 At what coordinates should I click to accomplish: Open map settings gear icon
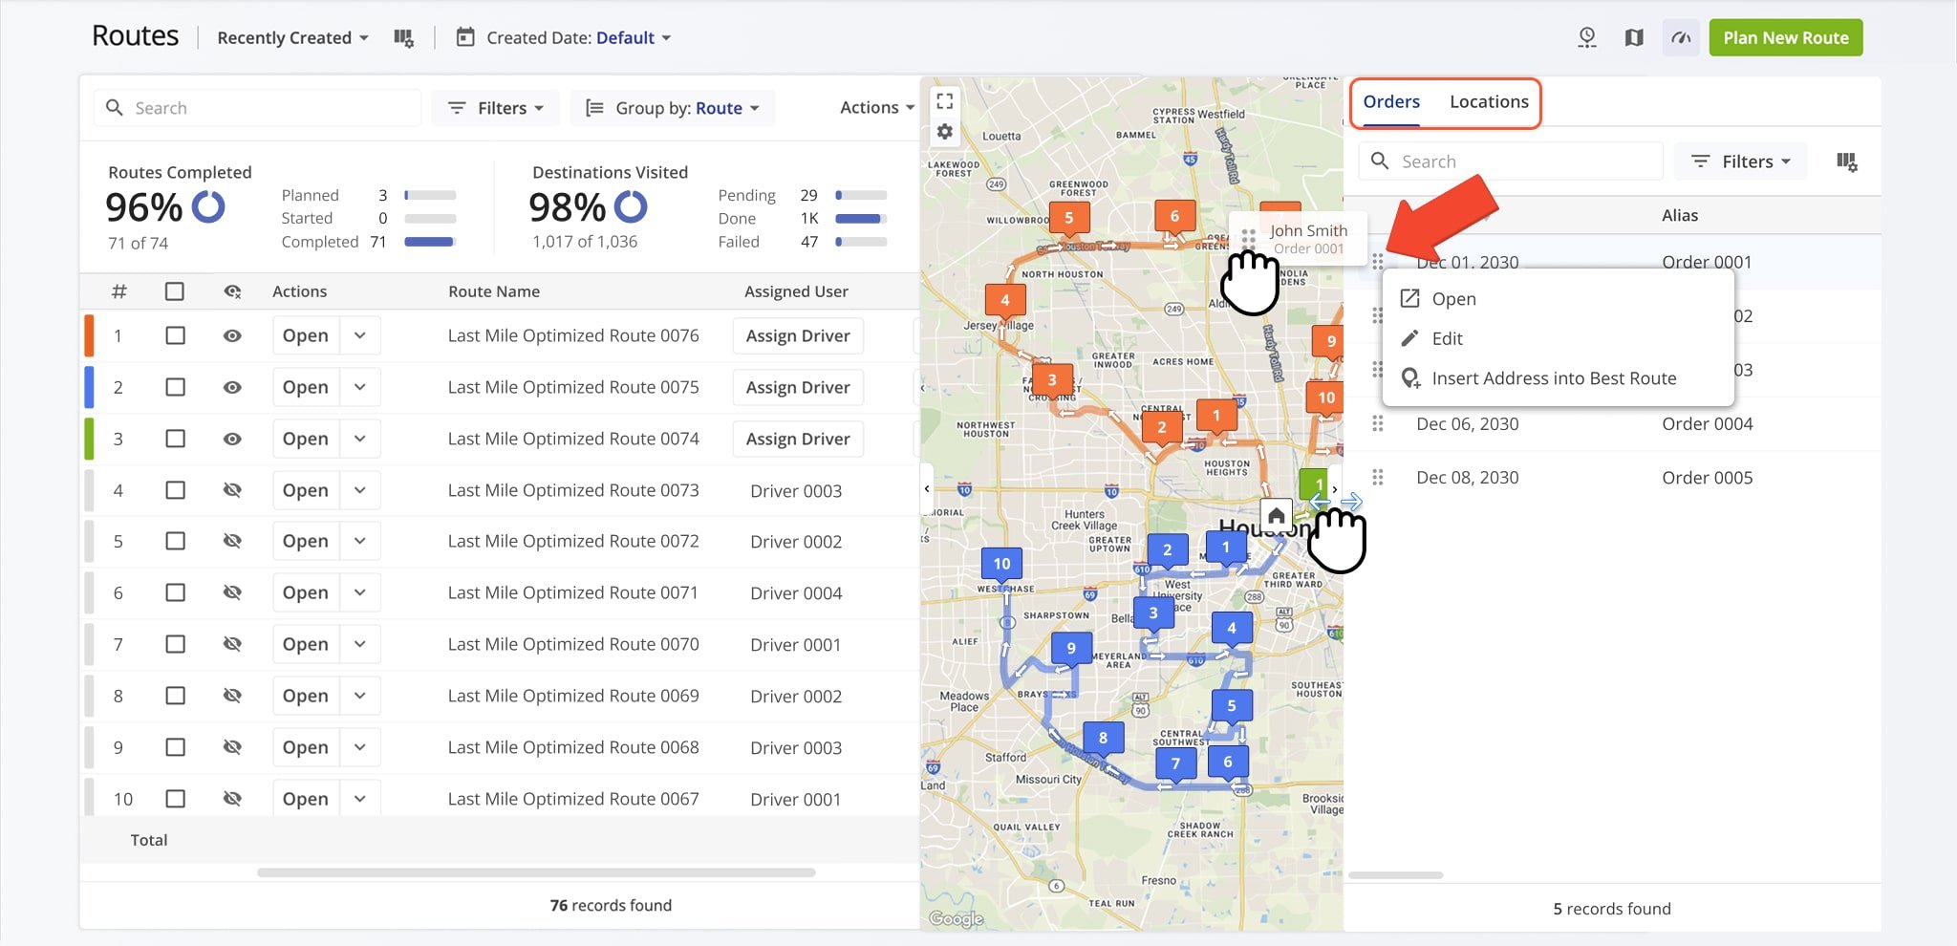[x=944, y=132]
